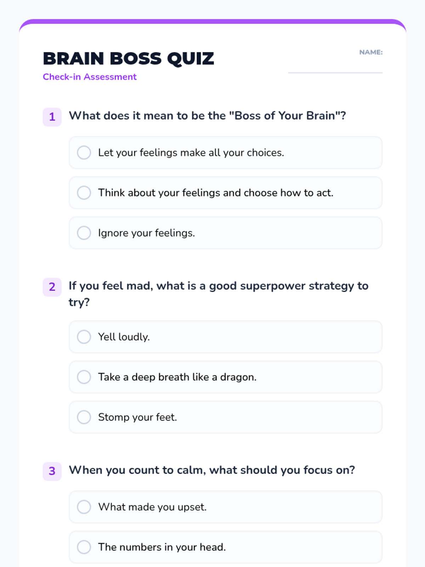Click the 'Check-in Assessment' subtitle
Image resolution: width=425 pixels, height=567 pixels.
(x=90, y=77)
